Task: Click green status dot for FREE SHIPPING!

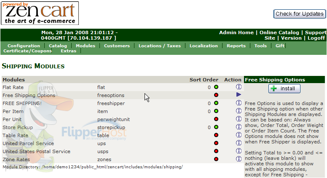Action: tap(216, 103)
